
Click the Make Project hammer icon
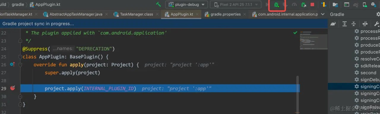pos(159,4)
